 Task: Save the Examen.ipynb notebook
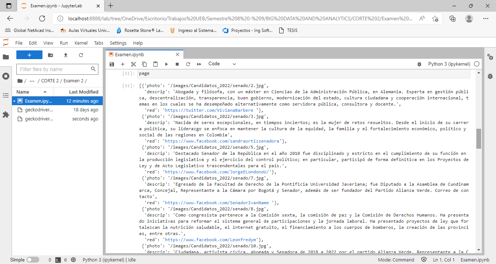[112, 64]
